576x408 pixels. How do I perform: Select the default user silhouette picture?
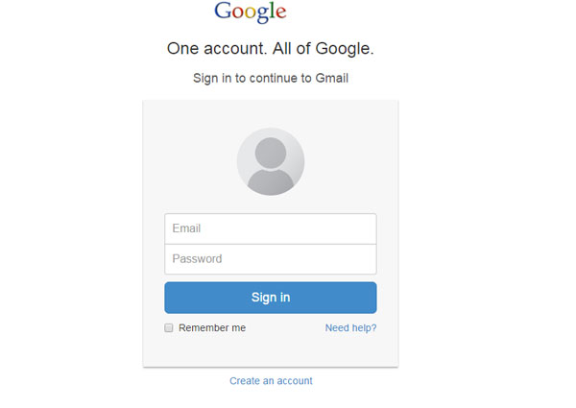(x=271, y=161)
